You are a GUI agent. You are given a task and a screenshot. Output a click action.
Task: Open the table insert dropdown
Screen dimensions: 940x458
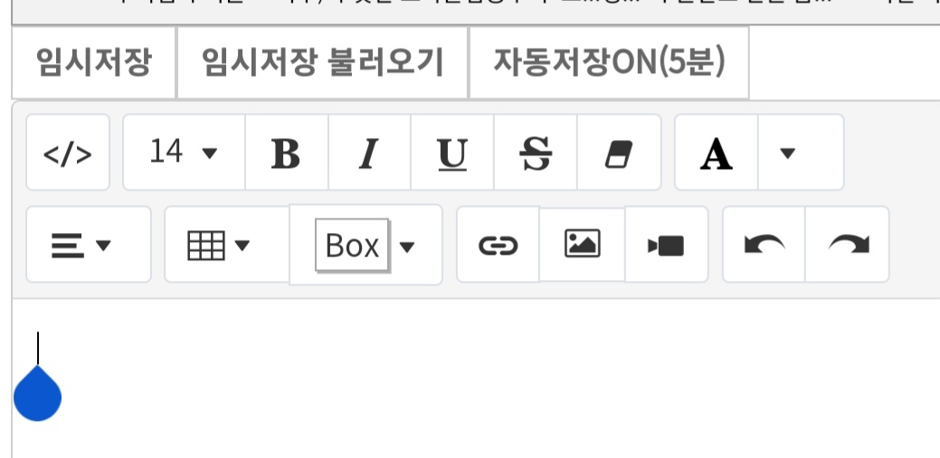click(226, 244)
